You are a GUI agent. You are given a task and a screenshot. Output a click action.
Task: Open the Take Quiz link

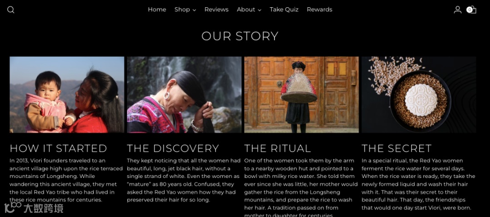284,10
